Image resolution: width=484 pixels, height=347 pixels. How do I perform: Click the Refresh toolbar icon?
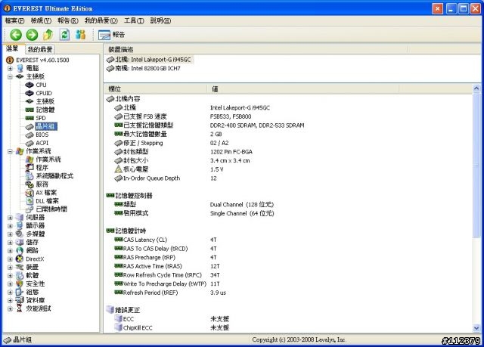pyautogui.click(x=64, y=35)
